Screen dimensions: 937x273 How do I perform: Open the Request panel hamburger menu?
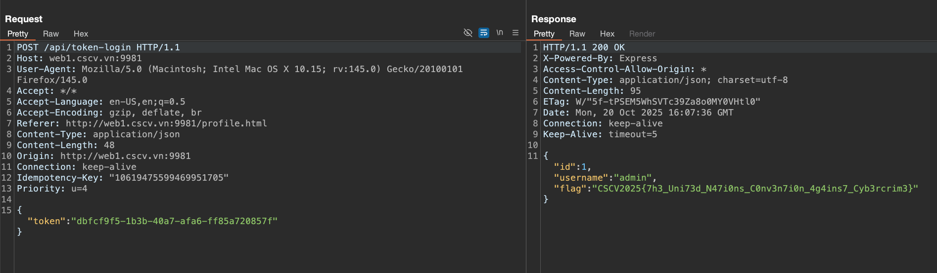(x=515, y=33)
